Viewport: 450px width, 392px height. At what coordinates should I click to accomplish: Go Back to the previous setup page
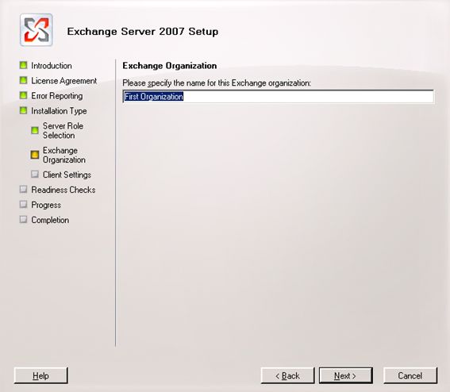287,375
